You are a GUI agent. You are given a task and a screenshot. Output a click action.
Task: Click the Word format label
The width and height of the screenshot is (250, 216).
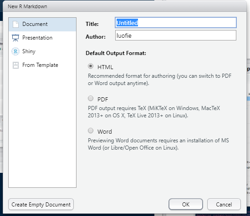105,131
